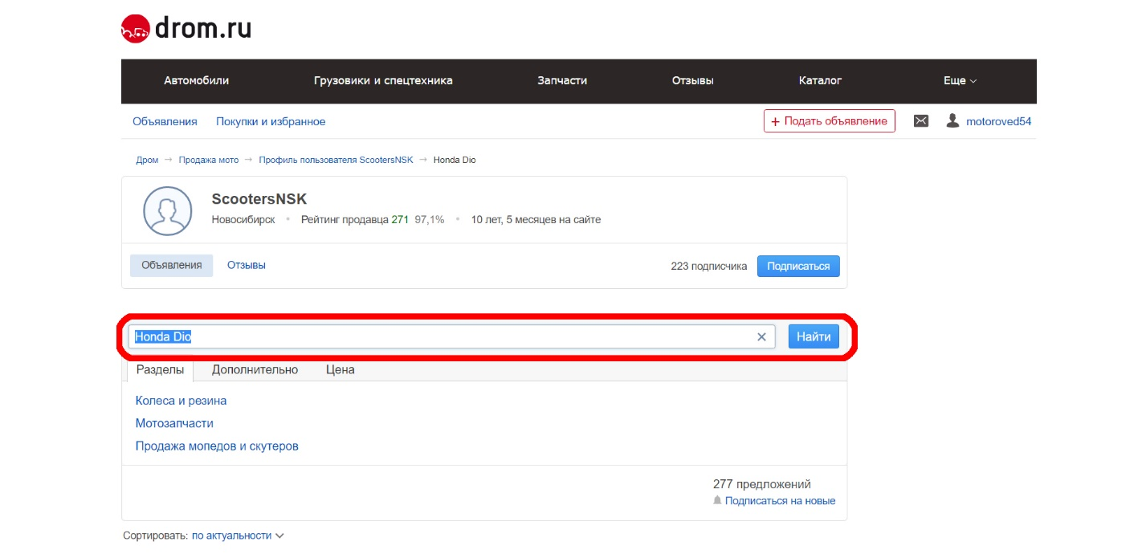Select the Объявления profile tab

click(x=172, y=266)
